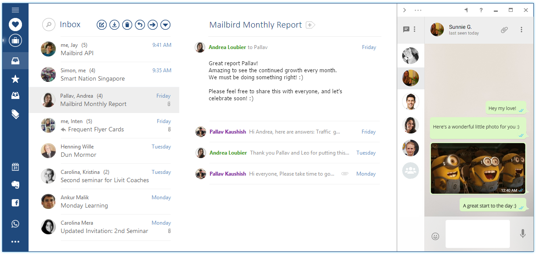Screen dimensions: 536x254
Task: Open the Mailbird API email
Action: click(105, 49)
